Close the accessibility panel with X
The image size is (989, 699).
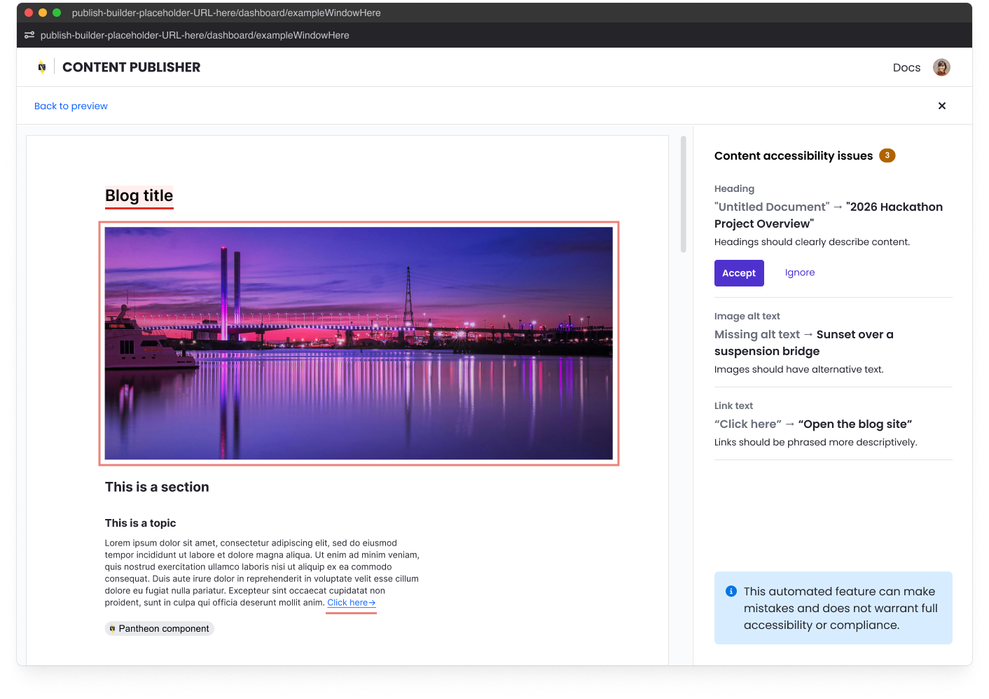click(941, 106)
